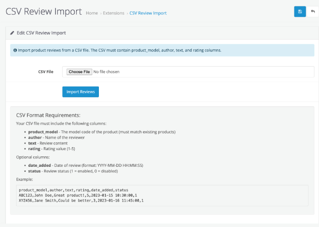This screenshot has width=319, height=227.
Task: Click the 'product_model' required column bullet
Action: click(102, 132)
